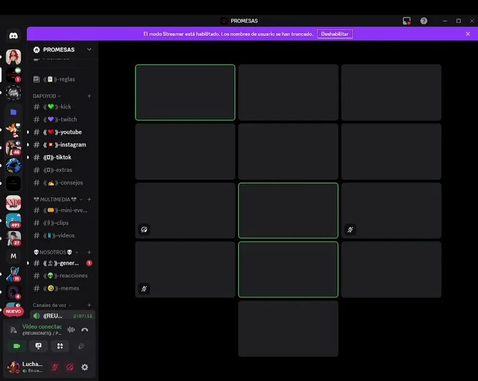The image size is (478, 381).
Task: Collapse the APOYO category
Action: (47, 96)
